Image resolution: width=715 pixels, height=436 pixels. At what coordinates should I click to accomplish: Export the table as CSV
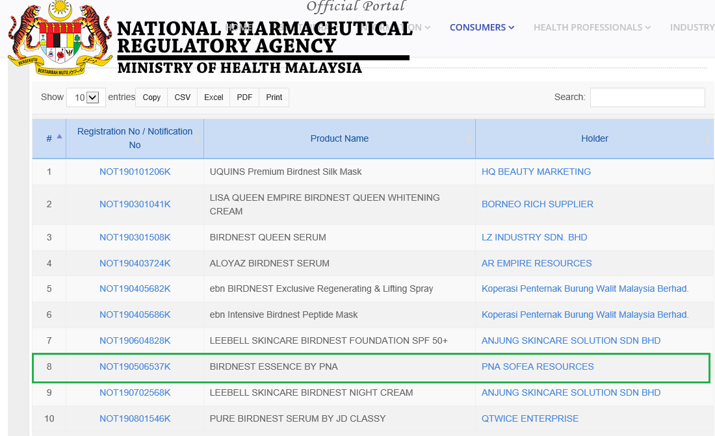pyautogui.click(x=183, y=97)
